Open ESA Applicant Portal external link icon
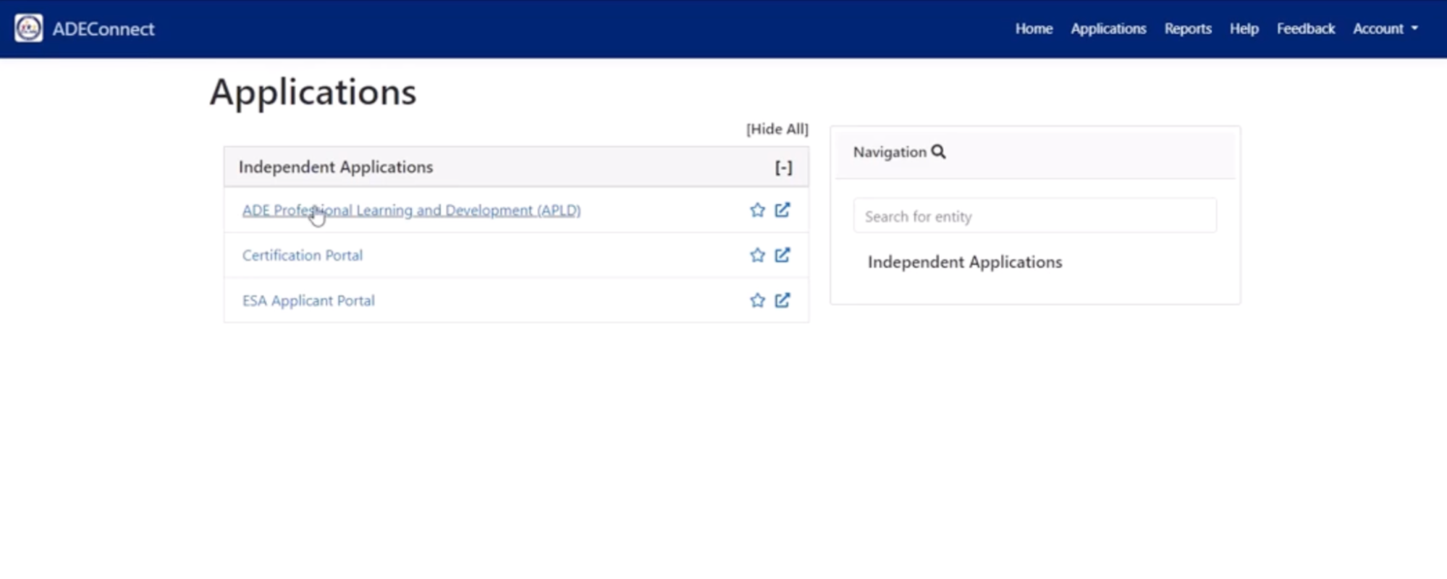This screenshot has height=579, width=1447. (782, 300)
